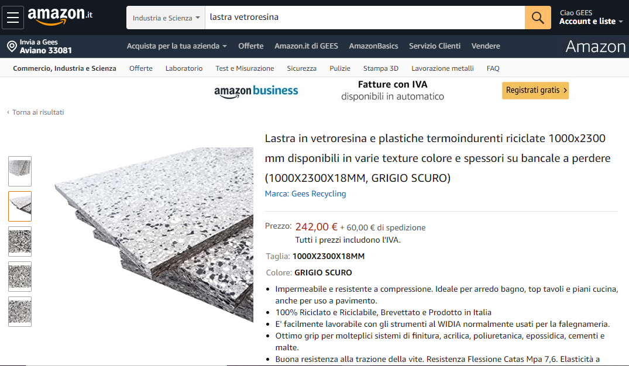Open the Industria e Scienza category dropdown
The height and width of the screenshot is (366, 629).
coord(166,18)
